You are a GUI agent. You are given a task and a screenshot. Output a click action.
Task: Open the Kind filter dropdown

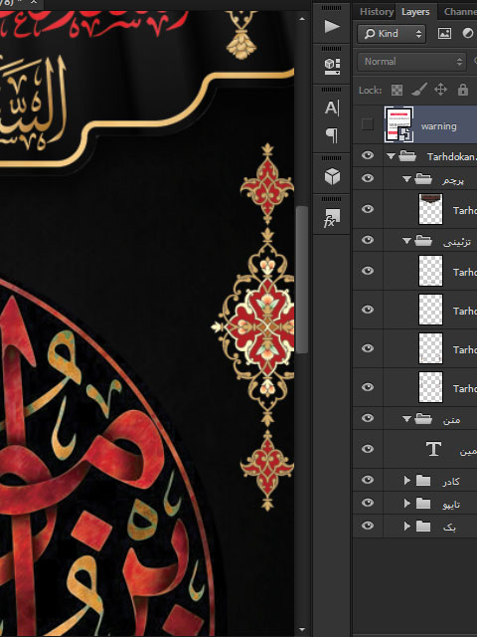392,33
